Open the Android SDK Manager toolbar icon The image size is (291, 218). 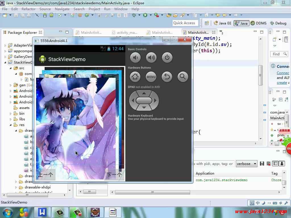pyautogui.click(x=45, y=15)
